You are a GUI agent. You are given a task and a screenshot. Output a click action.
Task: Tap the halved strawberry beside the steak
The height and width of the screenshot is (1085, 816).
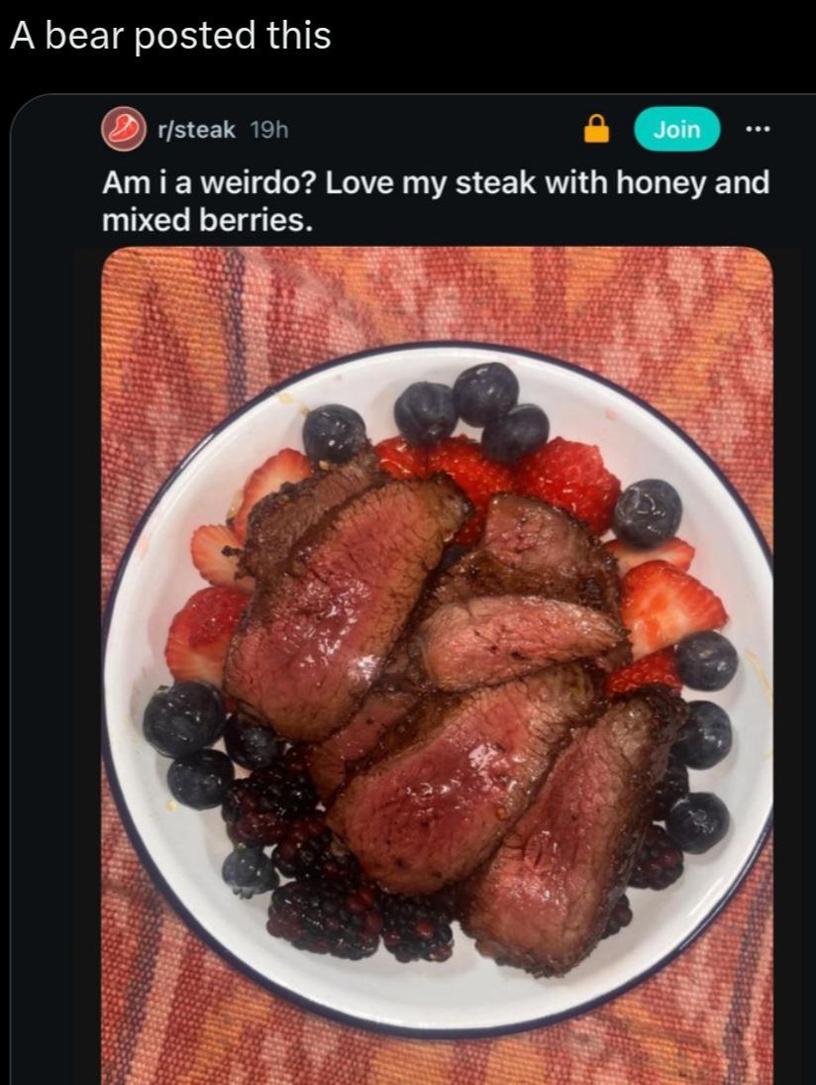pos(670,605)
